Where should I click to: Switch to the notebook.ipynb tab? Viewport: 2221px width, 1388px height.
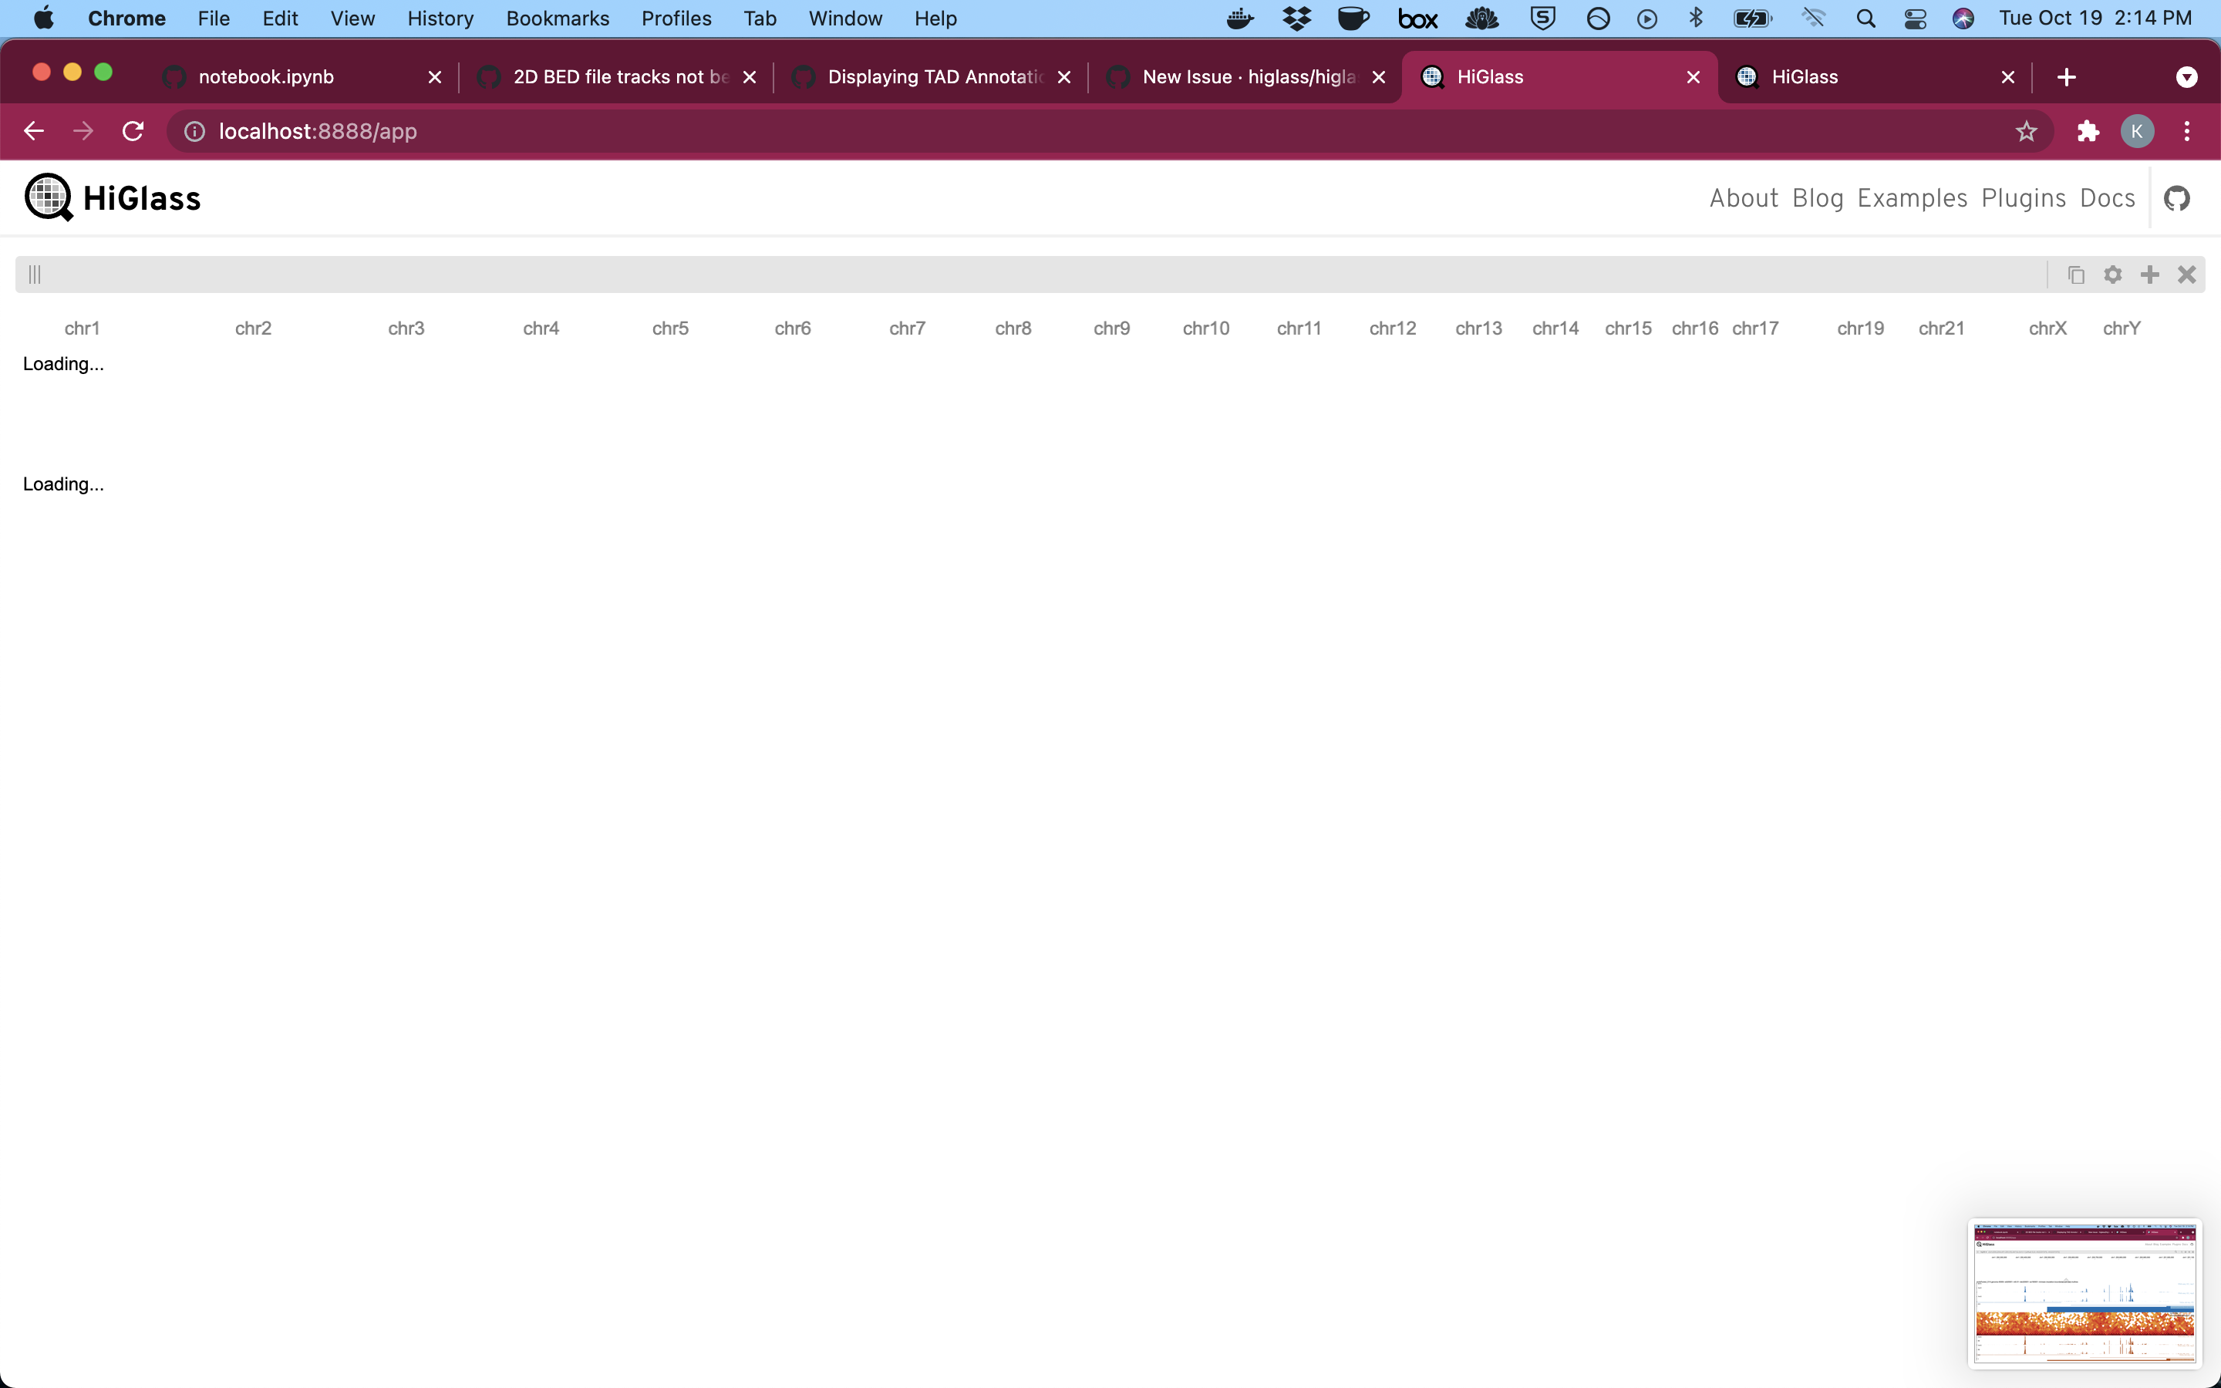tap(266, 76)
